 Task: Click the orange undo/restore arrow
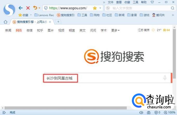pyautogui.click(x=35, y=8)
